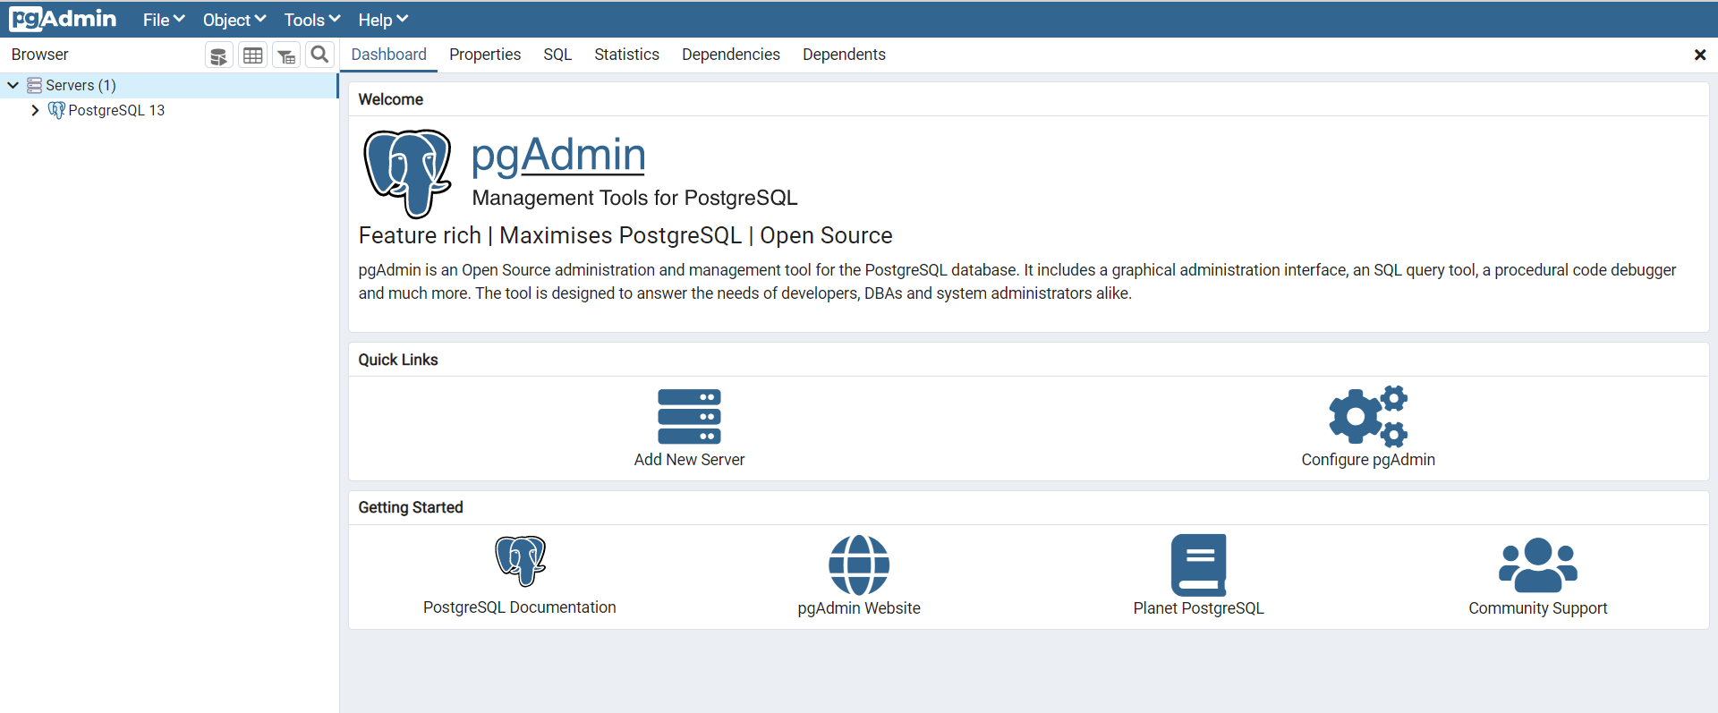Switch to the Properties tab
Image resolution: width=1718 pixels, height=713 pixels.
(485, 55)
